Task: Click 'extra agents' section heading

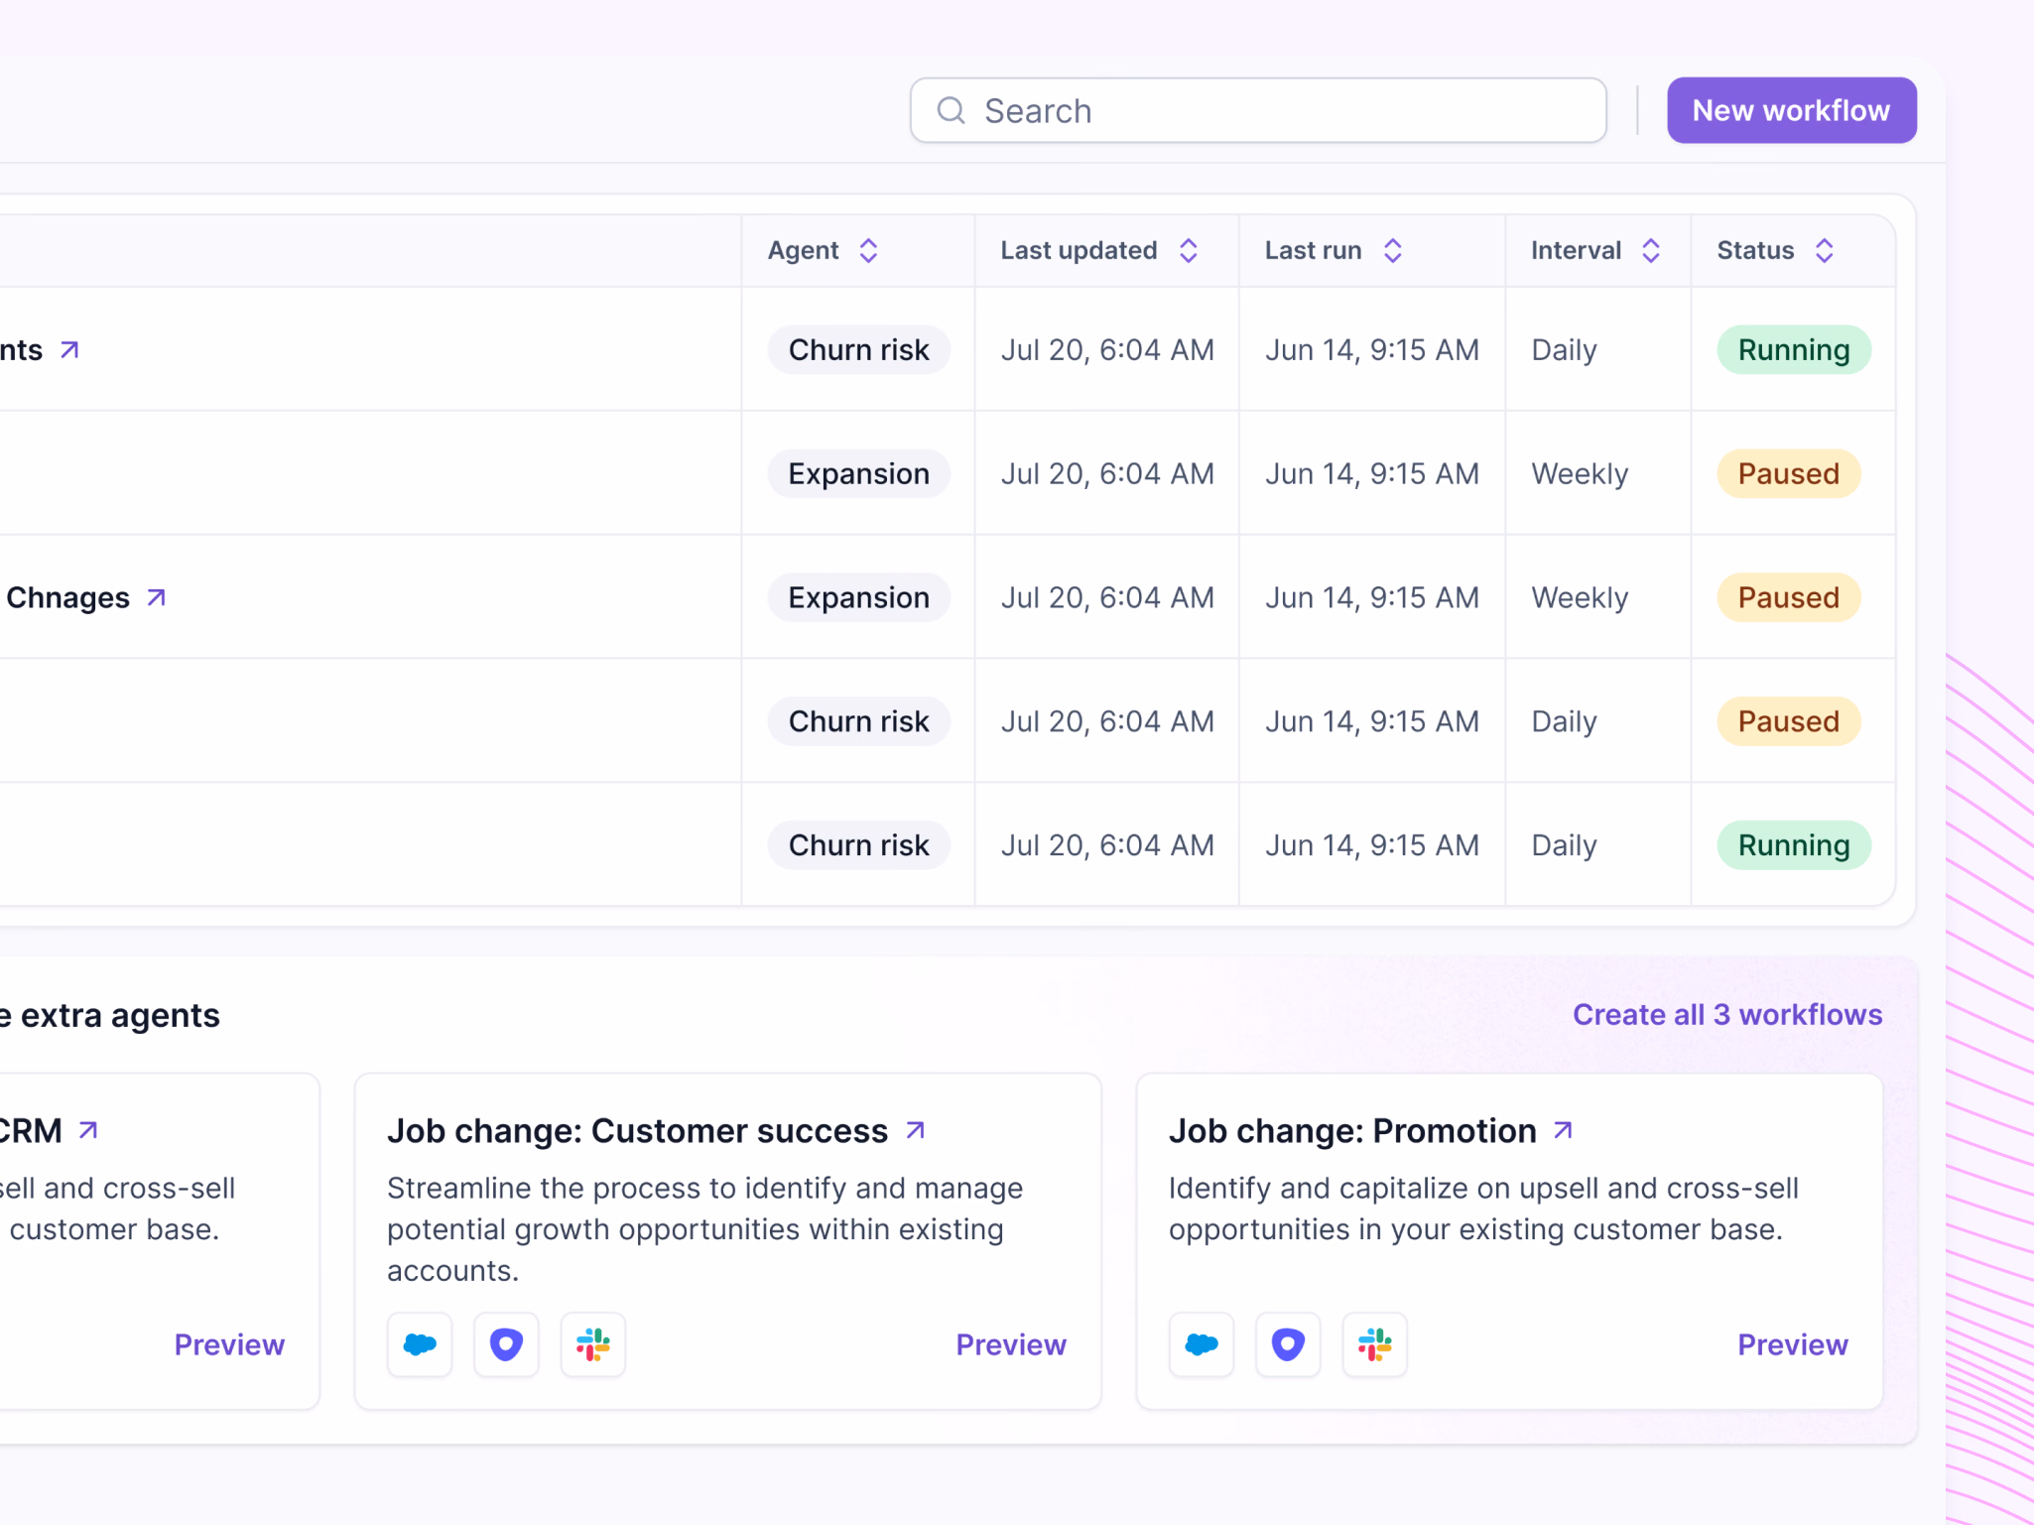Action: (x=120, y=1015)
